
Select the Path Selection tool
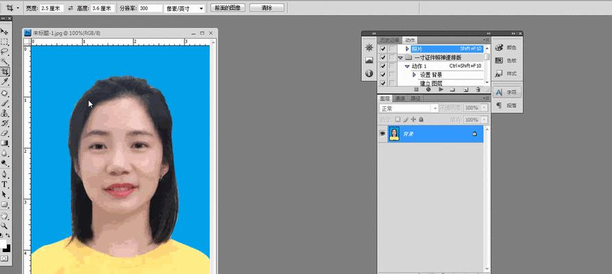(x=5, y=195)
